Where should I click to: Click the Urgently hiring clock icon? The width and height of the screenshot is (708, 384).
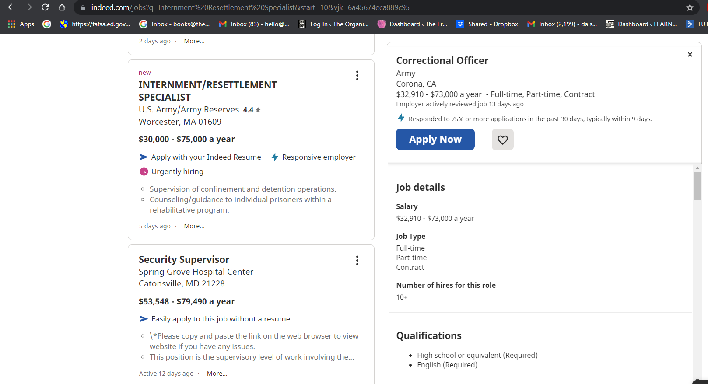[x=144, y=171]
